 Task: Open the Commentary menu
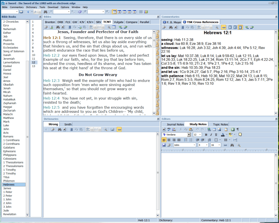click(x=17, y=7)
